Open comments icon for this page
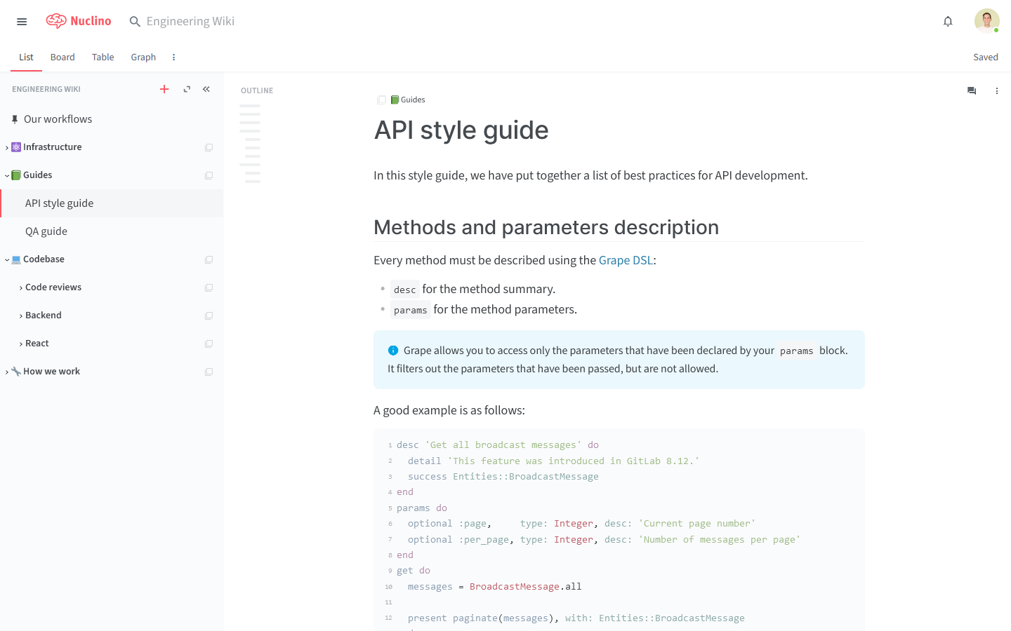This screenshot has width=1011, height=631. [972, 90]
